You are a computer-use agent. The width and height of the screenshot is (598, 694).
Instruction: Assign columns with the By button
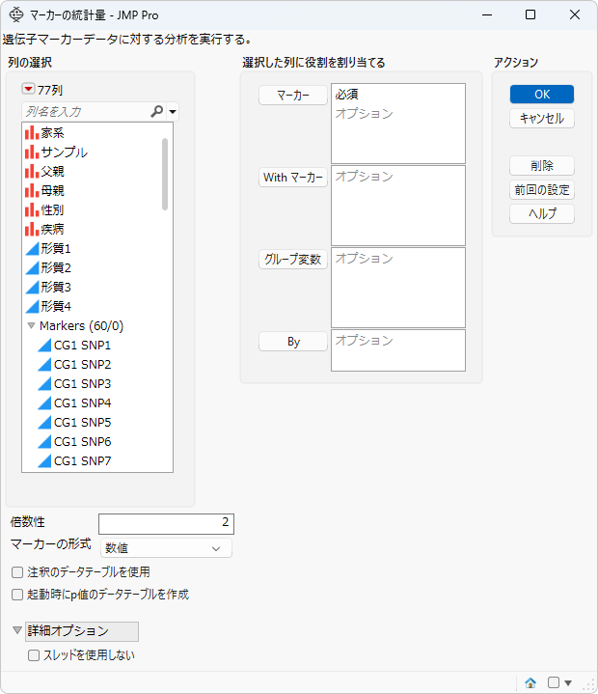293,342
